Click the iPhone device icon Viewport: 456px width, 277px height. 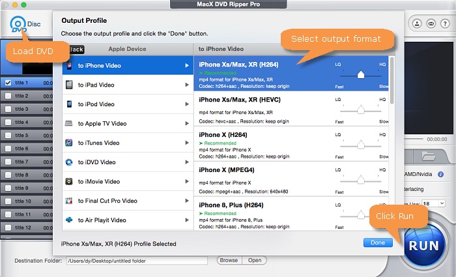(x=69, y=65)
